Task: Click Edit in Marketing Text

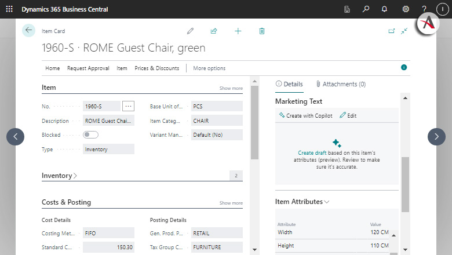Action: pos(348,115)
